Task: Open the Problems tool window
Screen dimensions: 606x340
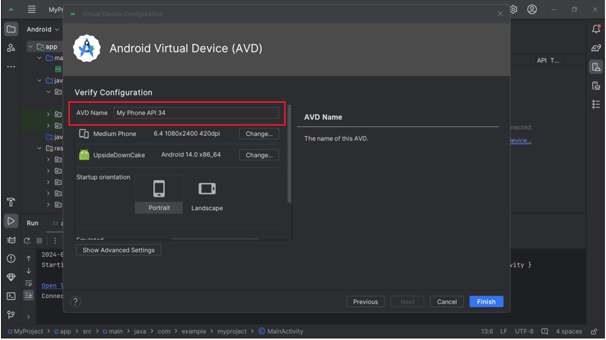Action: [x=11, y=258]
